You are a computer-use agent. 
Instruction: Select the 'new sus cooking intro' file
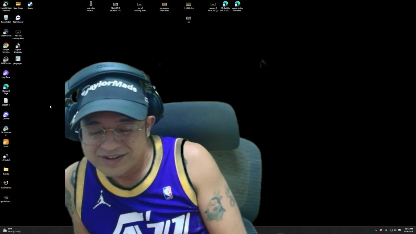click(18, 34)
